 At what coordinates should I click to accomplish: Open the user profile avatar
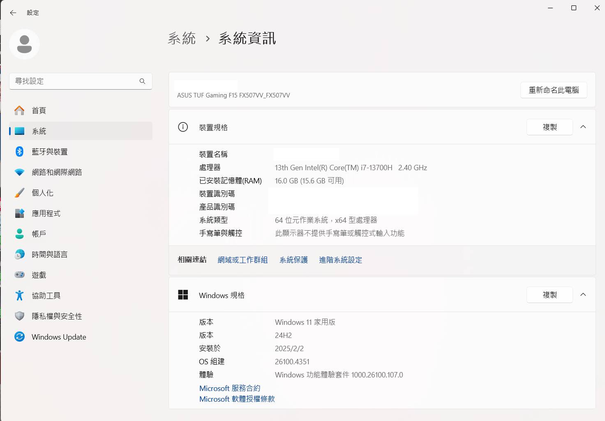(x=24, y=44)
